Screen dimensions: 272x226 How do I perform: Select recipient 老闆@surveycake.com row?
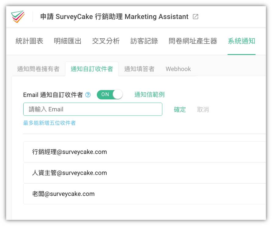click(145, 194)
